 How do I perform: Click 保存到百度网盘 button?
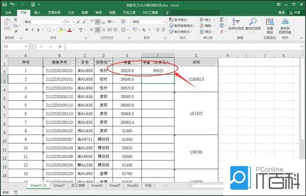[x=285, y=26]
